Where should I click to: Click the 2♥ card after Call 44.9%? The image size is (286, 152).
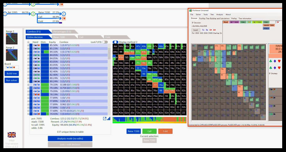pos(63,18)
